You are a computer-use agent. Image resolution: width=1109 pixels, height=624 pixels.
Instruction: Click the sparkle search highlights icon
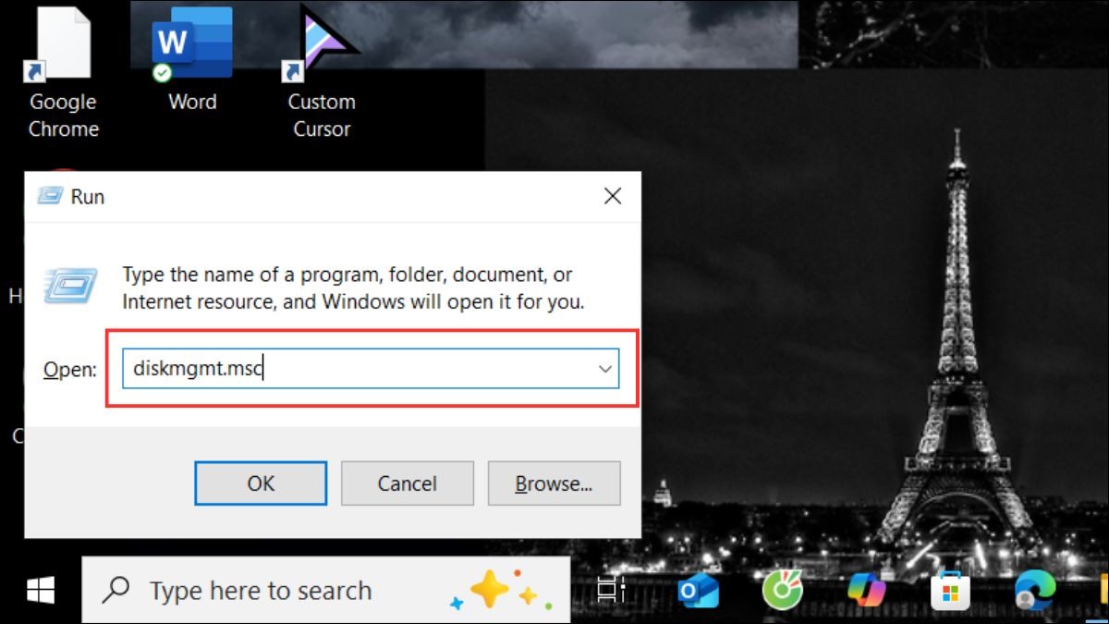pyautogui.click(x=502, y=591)
